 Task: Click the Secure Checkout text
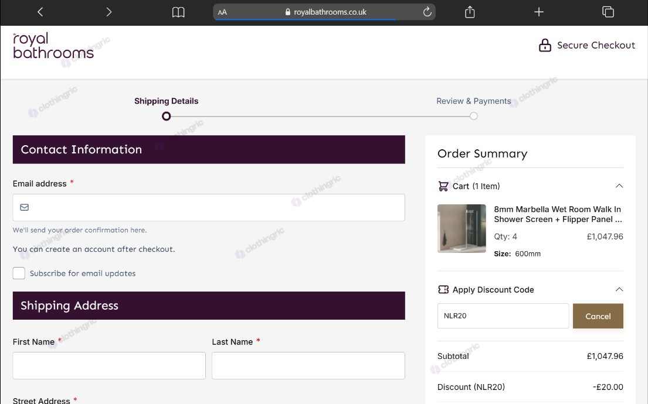pos(596,45)
